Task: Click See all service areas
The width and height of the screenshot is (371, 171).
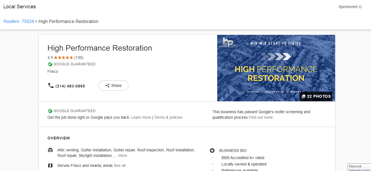Action: click(120, 165)
